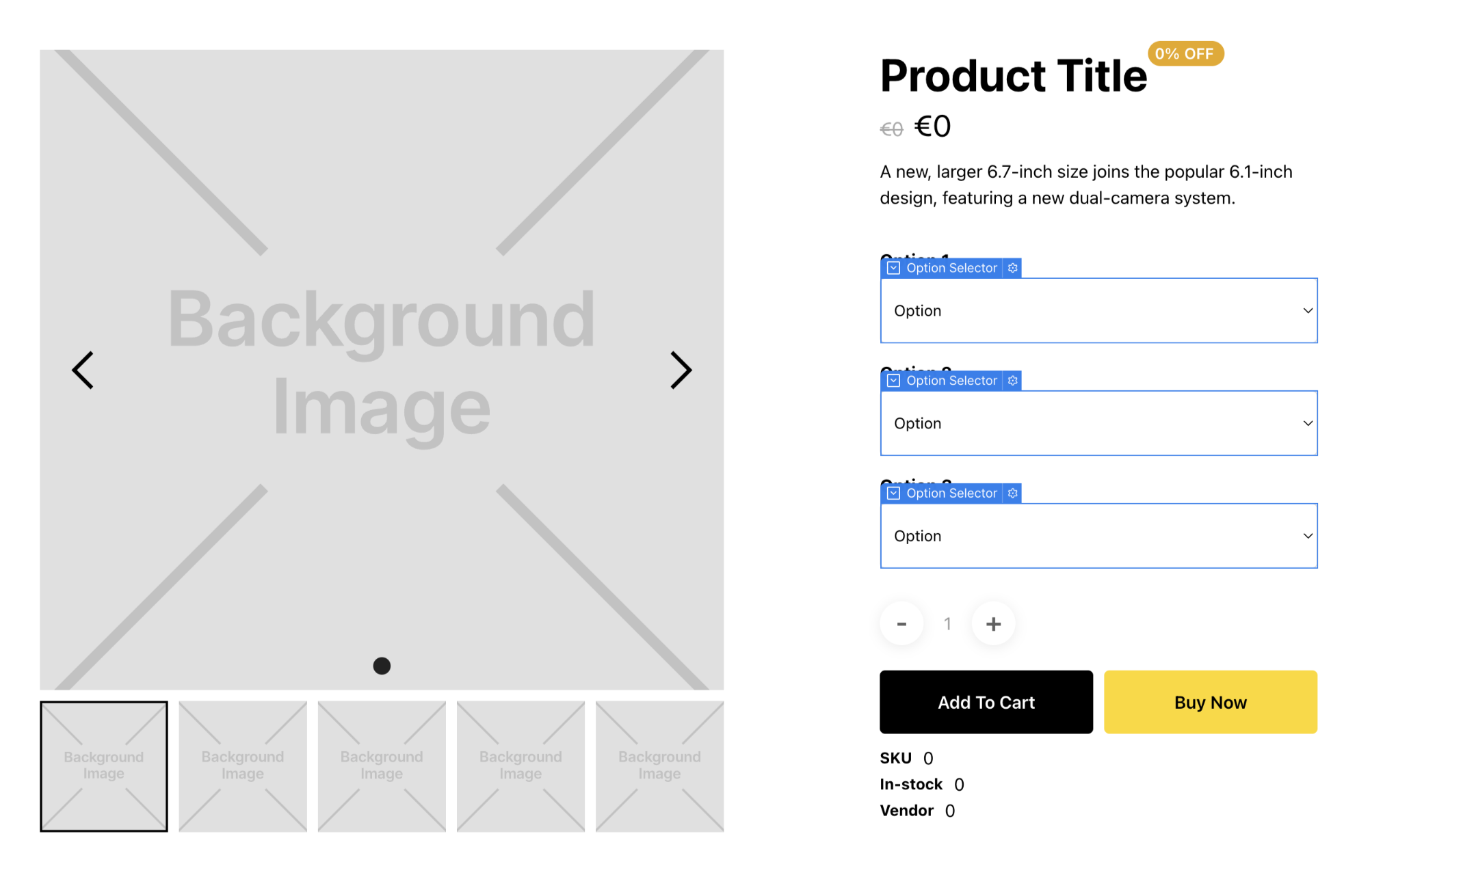Click the first Option Selector label icon

(893, 268)
